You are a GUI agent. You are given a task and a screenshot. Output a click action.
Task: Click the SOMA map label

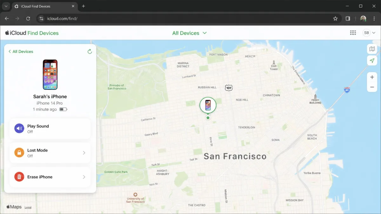point(276,140)
